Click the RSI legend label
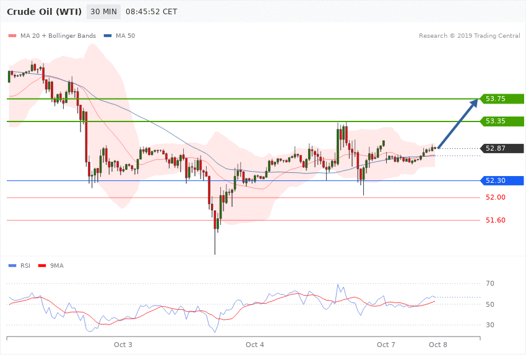The image size is (526, 357). click(25, 266)
